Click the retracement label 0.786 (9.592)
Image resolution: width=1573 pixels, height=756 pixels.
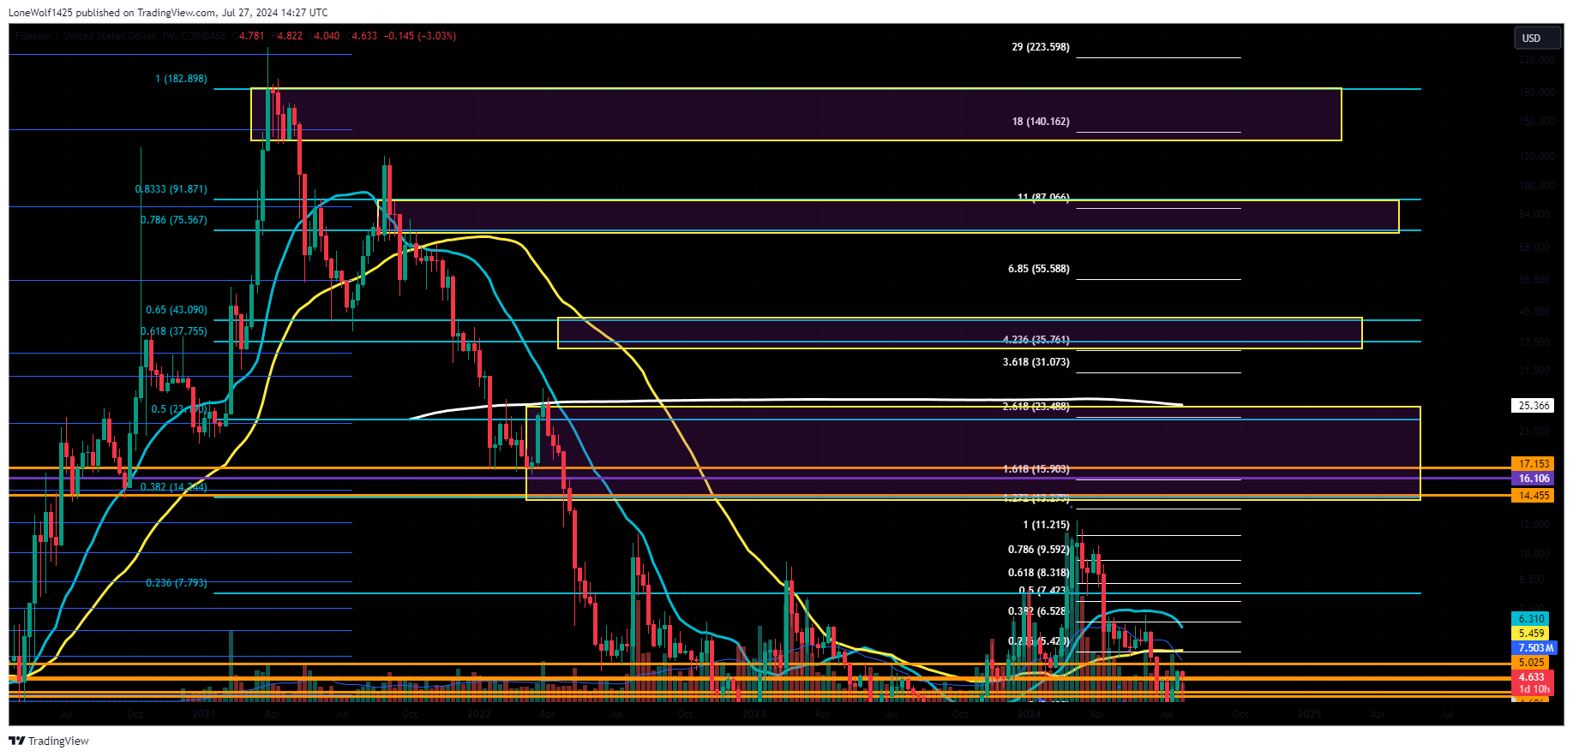pyautogui.click(x=1039, y=551)
